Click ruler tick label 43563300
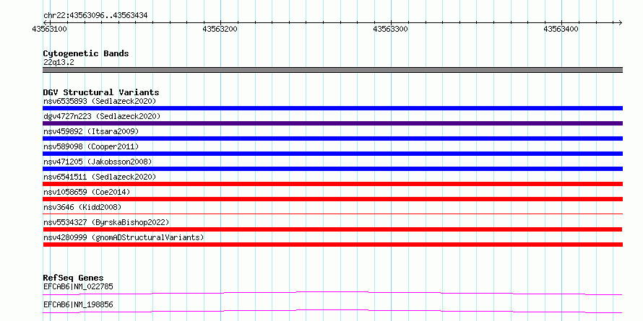 (391, 29)
